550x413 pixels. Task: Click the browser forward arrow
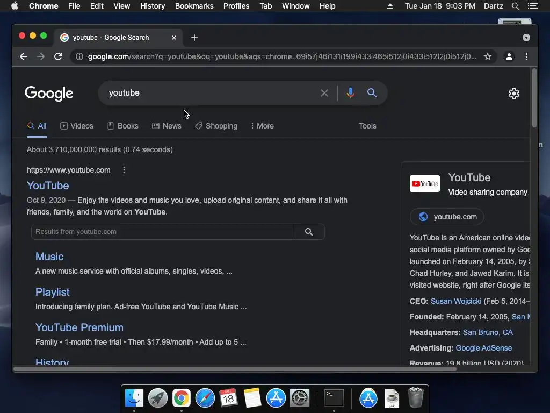41,56
